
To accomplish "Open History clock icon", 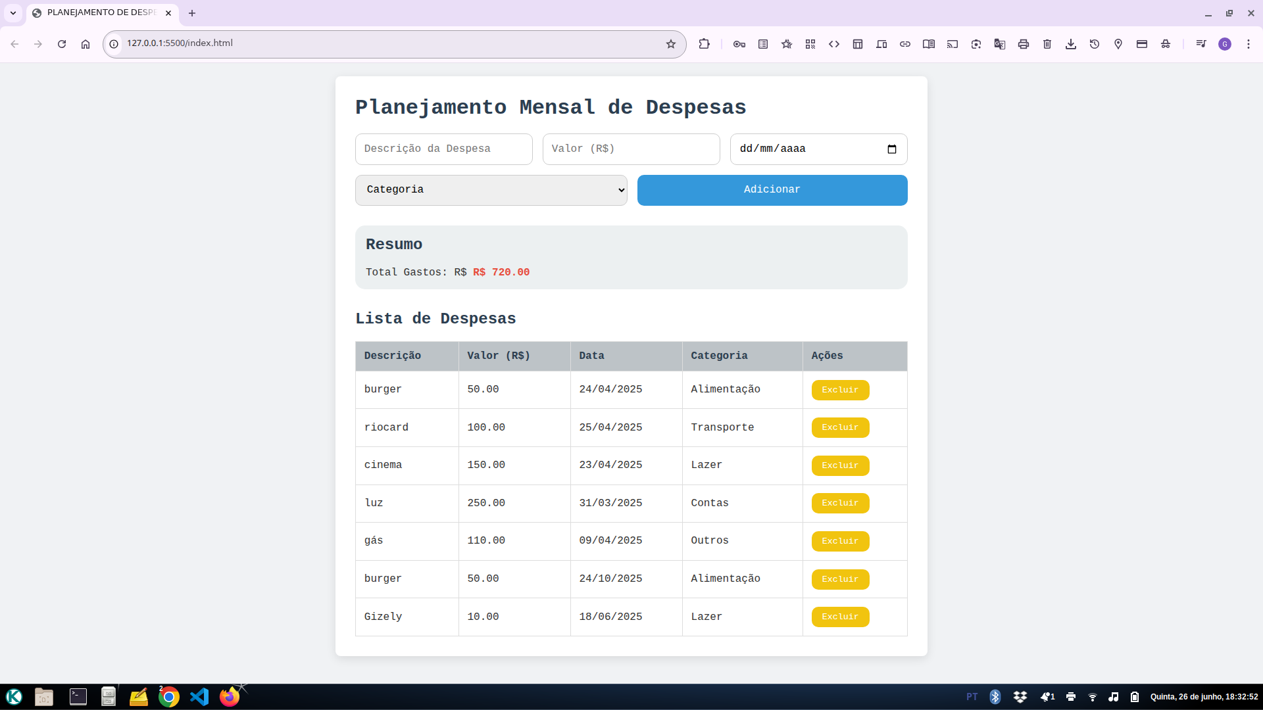I will (1095, 44).
